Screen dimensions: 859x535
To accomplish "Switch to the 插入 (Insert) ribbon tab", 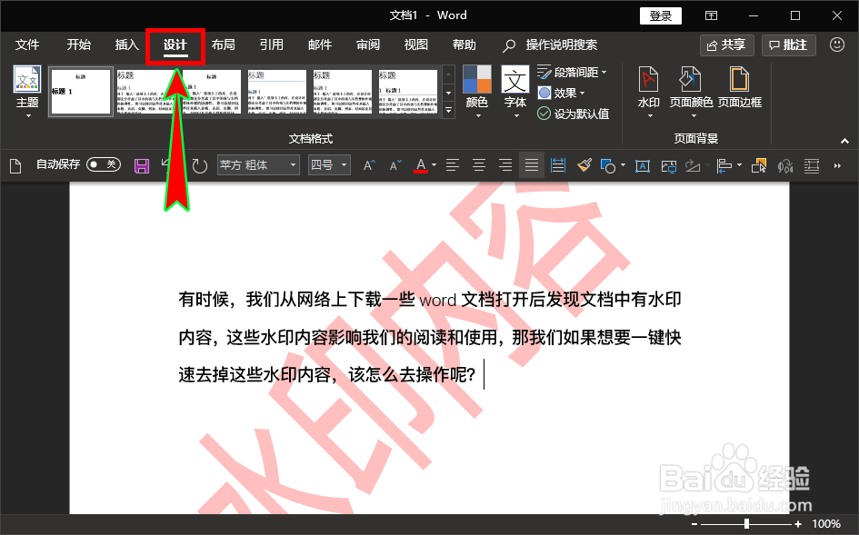I will [x=125, y=45].
